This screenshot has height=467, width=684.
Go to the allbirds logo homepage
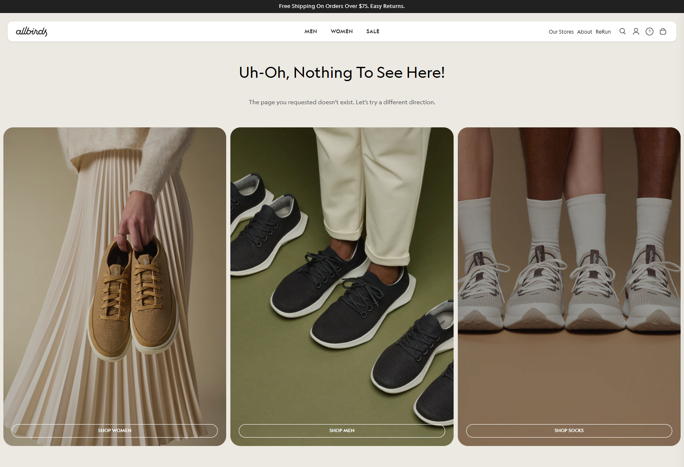pos(32,32)
